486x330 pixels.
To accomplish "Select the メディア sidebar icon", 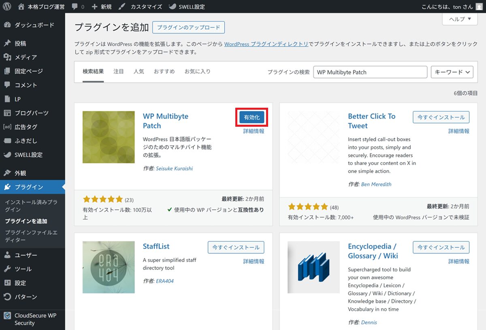I will pyautogui.click(x=7, y=57).
